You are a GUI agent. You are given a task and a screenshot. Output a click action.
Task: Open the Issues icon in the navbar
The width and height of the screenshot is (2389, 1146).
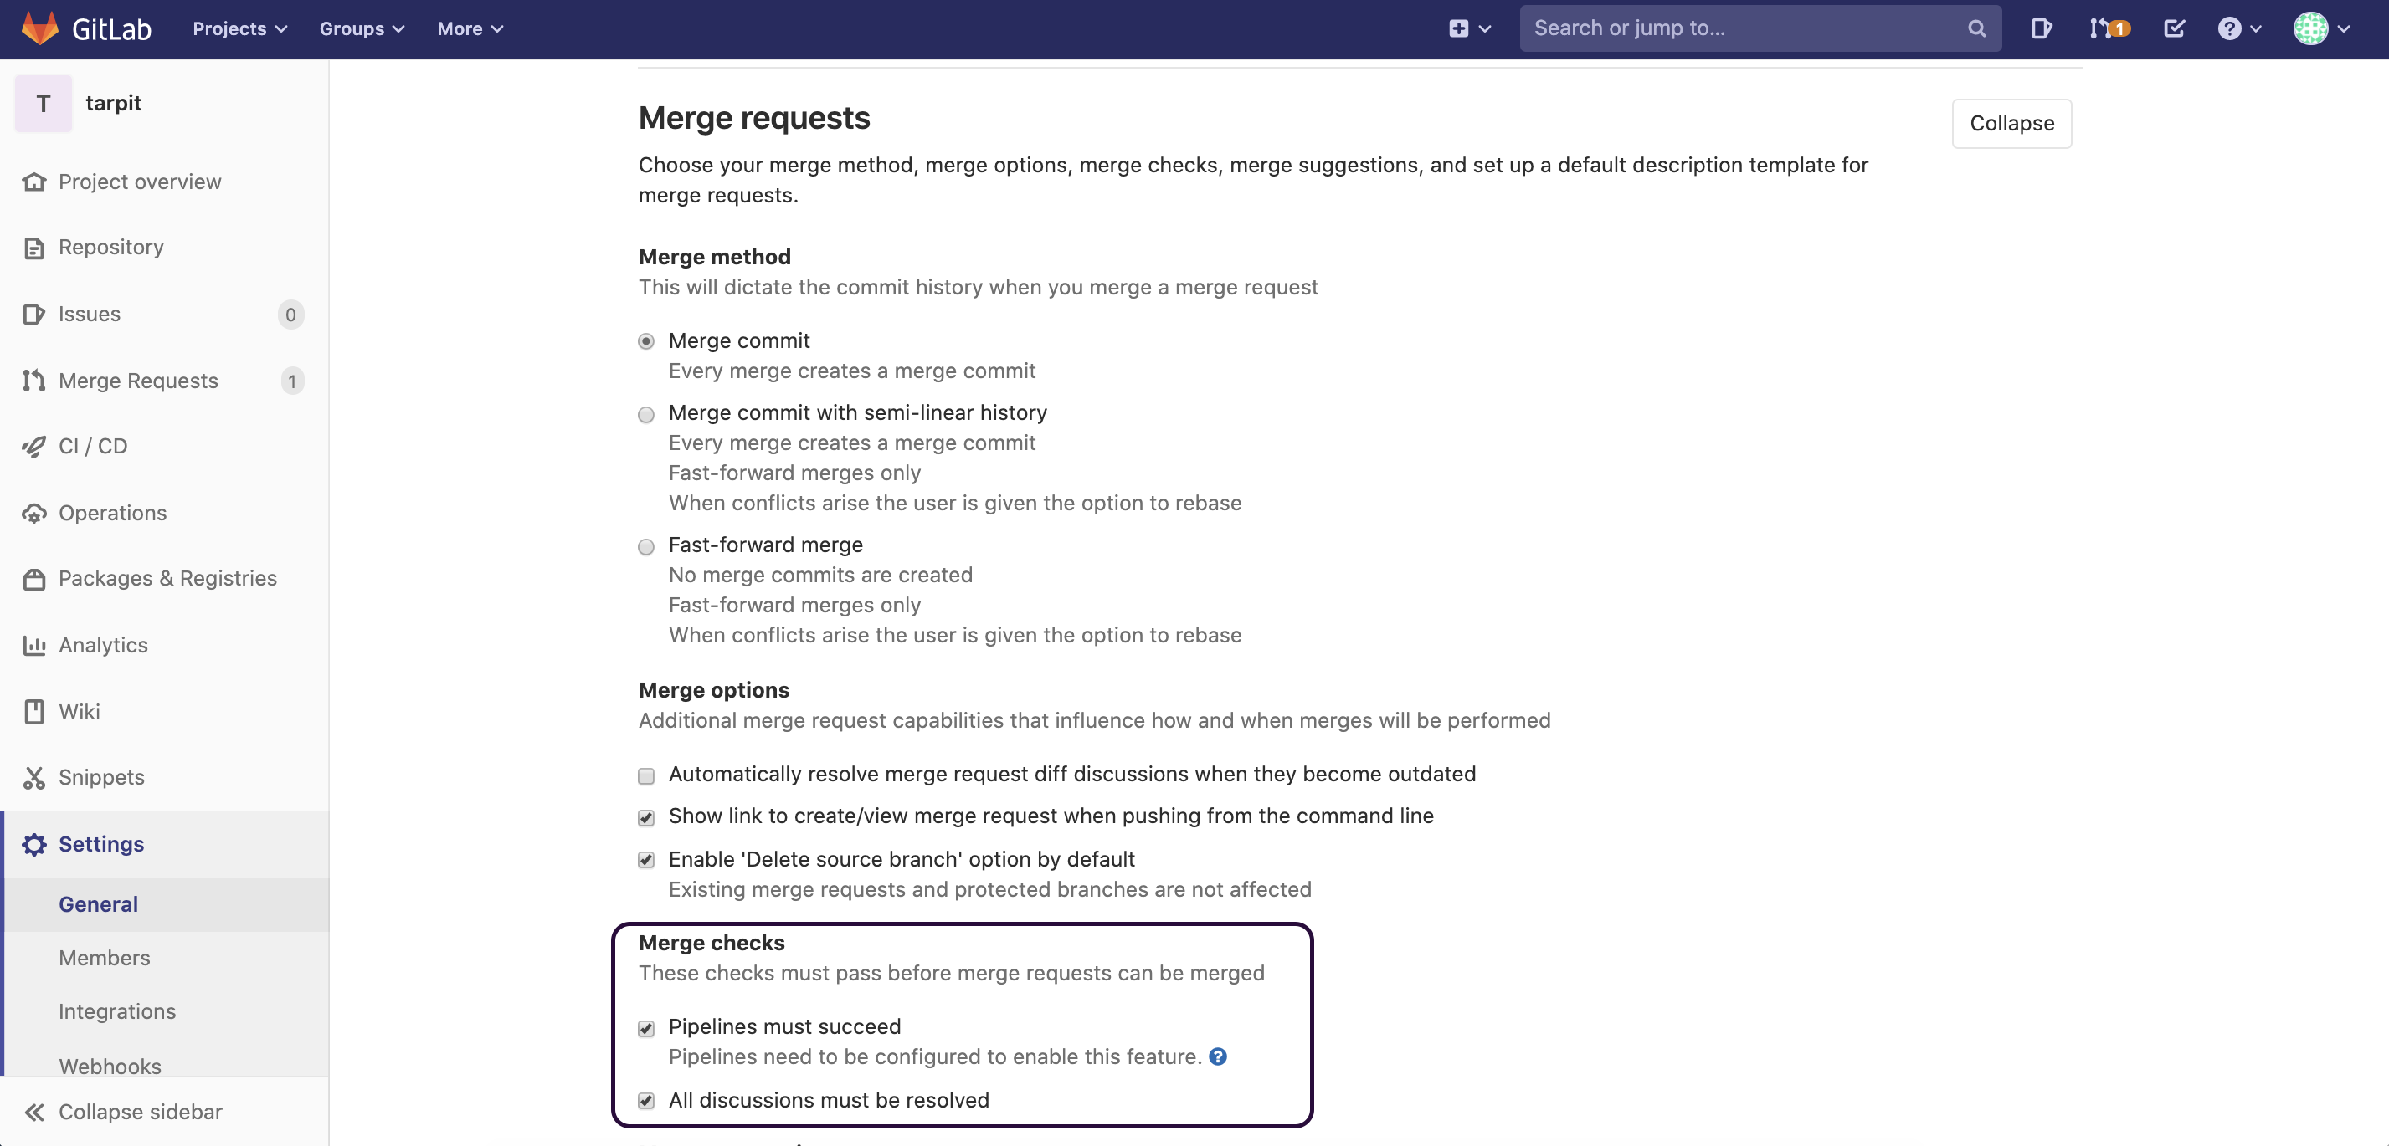[x=2040, y=28]
